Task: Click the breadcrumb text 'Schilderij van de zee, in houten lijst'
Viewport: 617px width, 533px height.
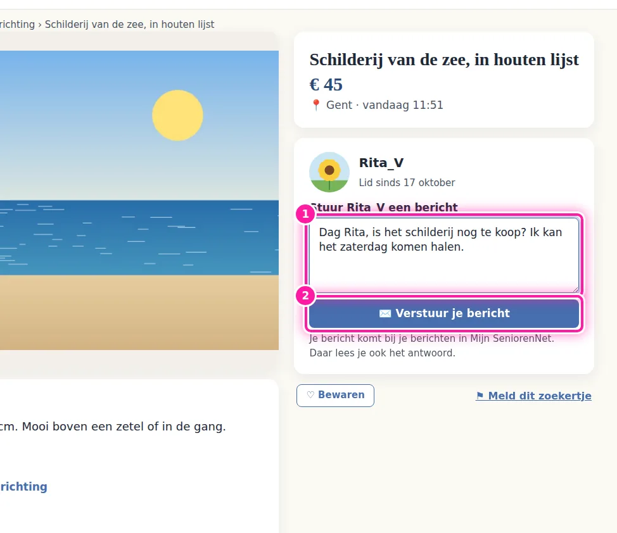Action: pos(129,25)
